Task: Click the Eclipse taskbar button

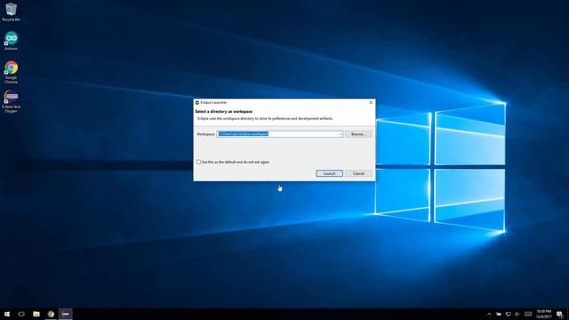Action: (65, 314)
